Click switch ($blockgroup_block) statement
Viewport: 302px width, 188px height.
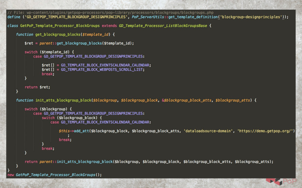coord(72,118)
